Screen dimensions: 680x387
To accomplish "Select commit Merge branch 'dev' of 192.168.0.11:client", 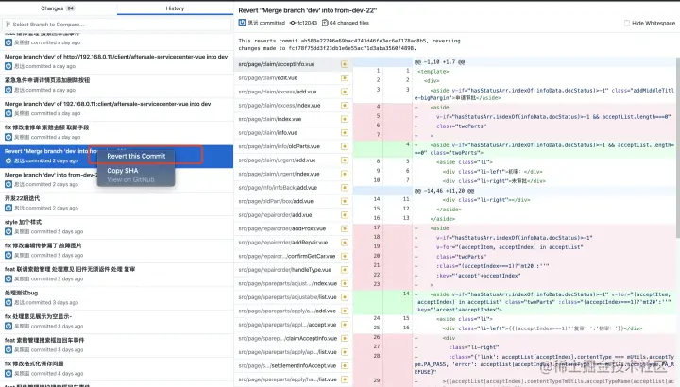I will (116, 109).
